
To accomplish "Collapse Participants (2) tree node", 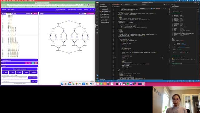I will [x=104, y=8].
